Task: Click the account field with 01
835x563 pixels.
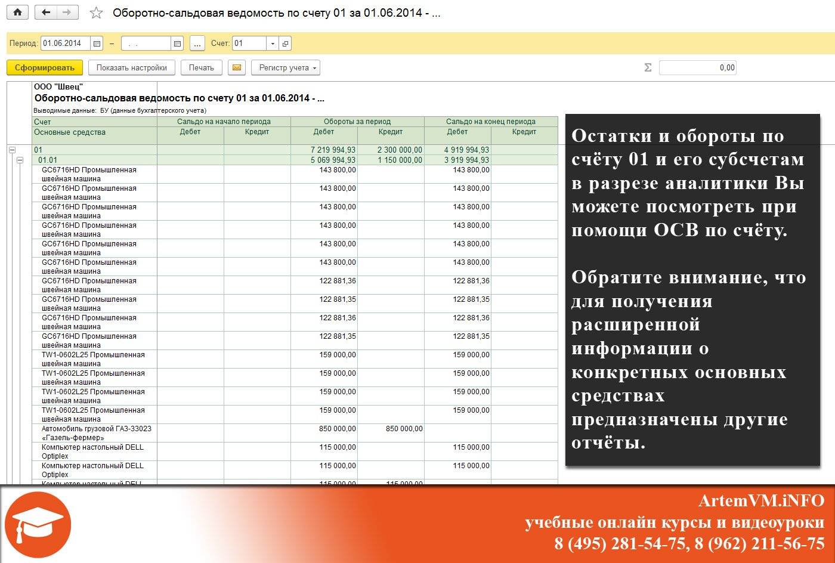Action: coord(249,44)
